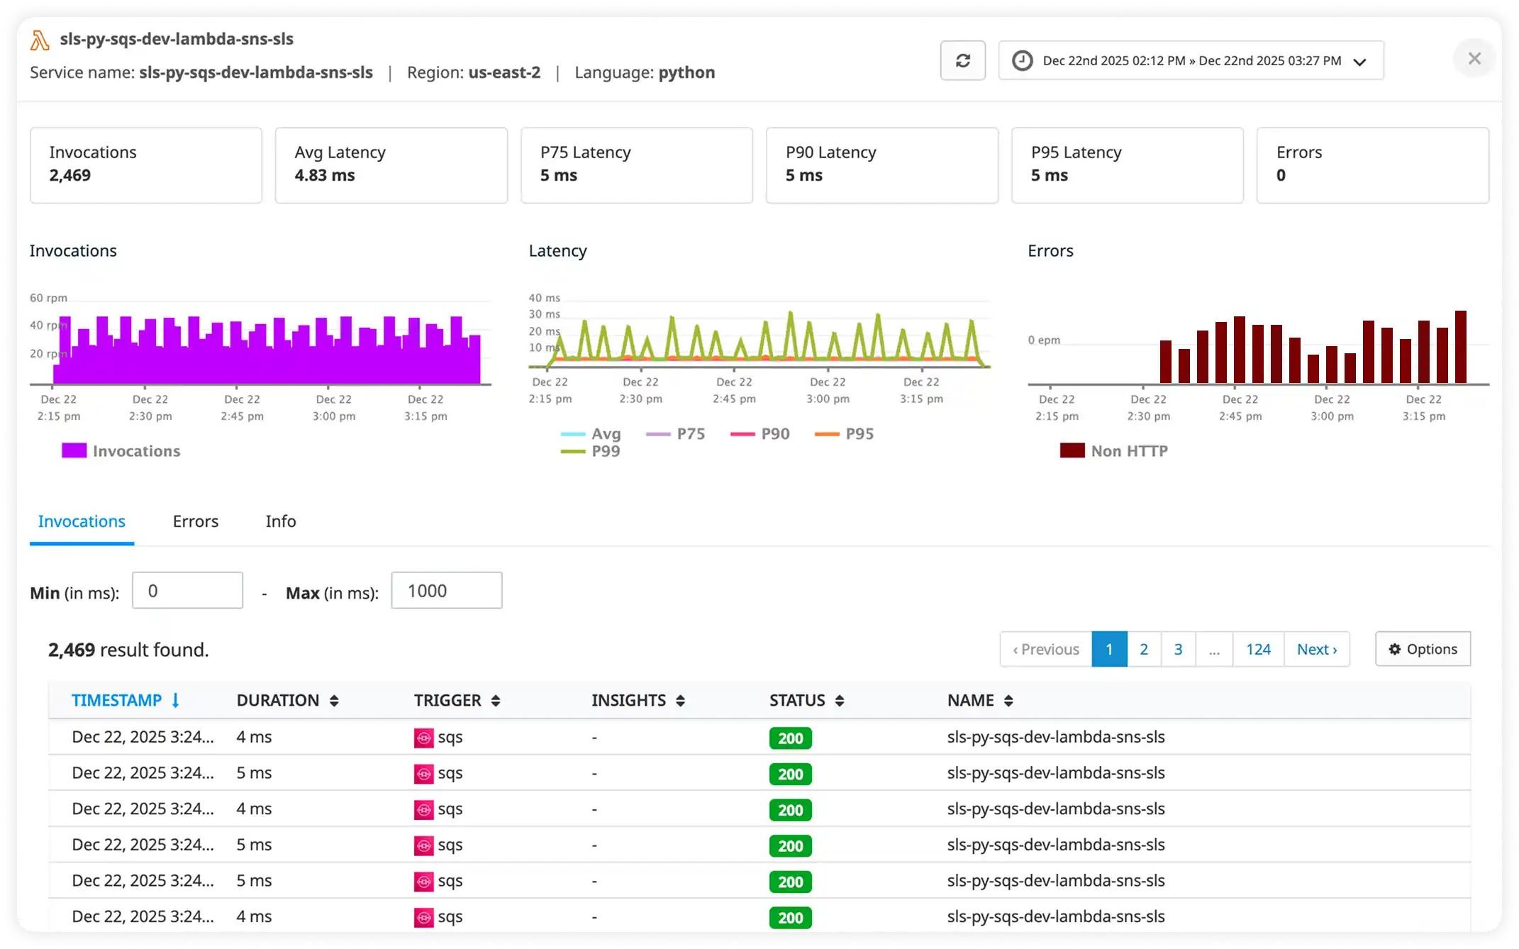Screen dimensions: 1519x949
Task: Click the sort arrows on the STATUS column
Action: [840, 700]
